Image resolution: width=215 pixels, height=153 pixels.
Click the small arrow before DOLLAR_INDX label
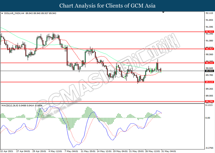click(3, 13)
